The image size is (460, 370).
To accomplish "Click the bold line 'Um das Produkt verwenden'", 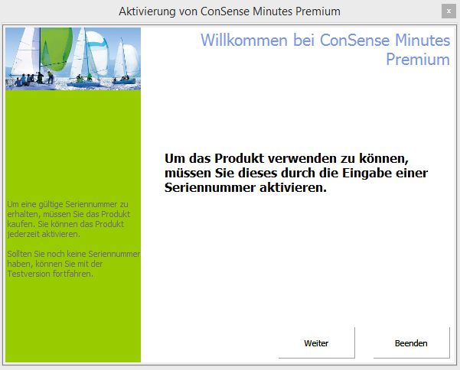I will click(x=284, y=158).
